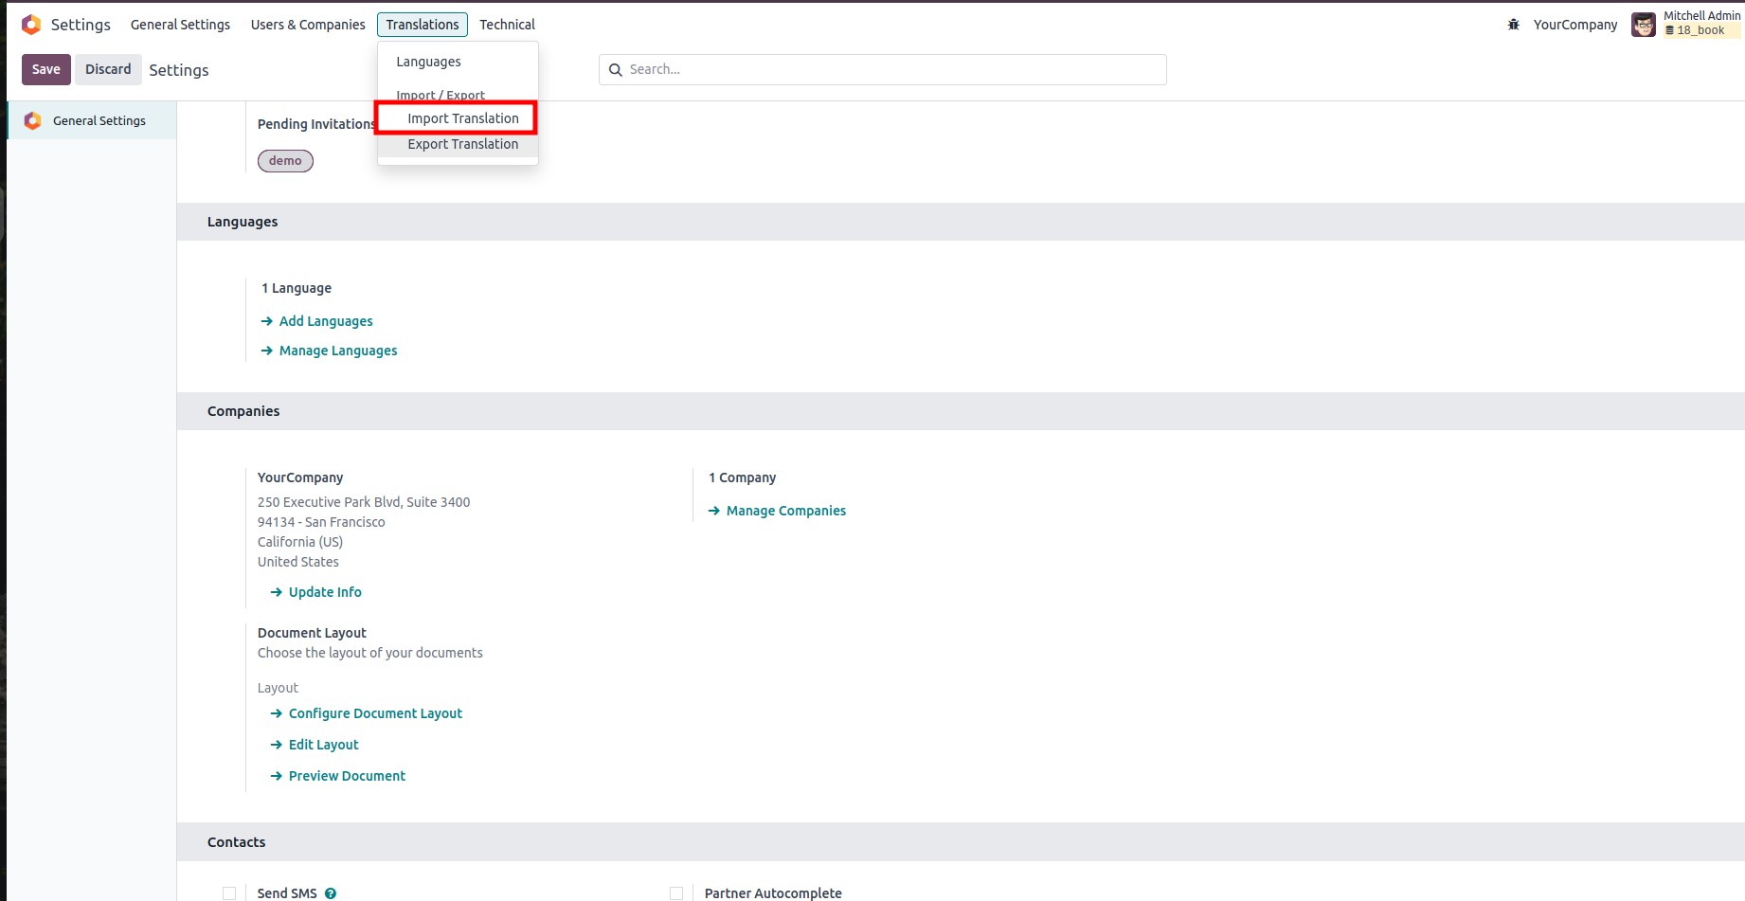Enable the Partner Autocomplete checkbox

pyautogui.click(x=676, y=893)
